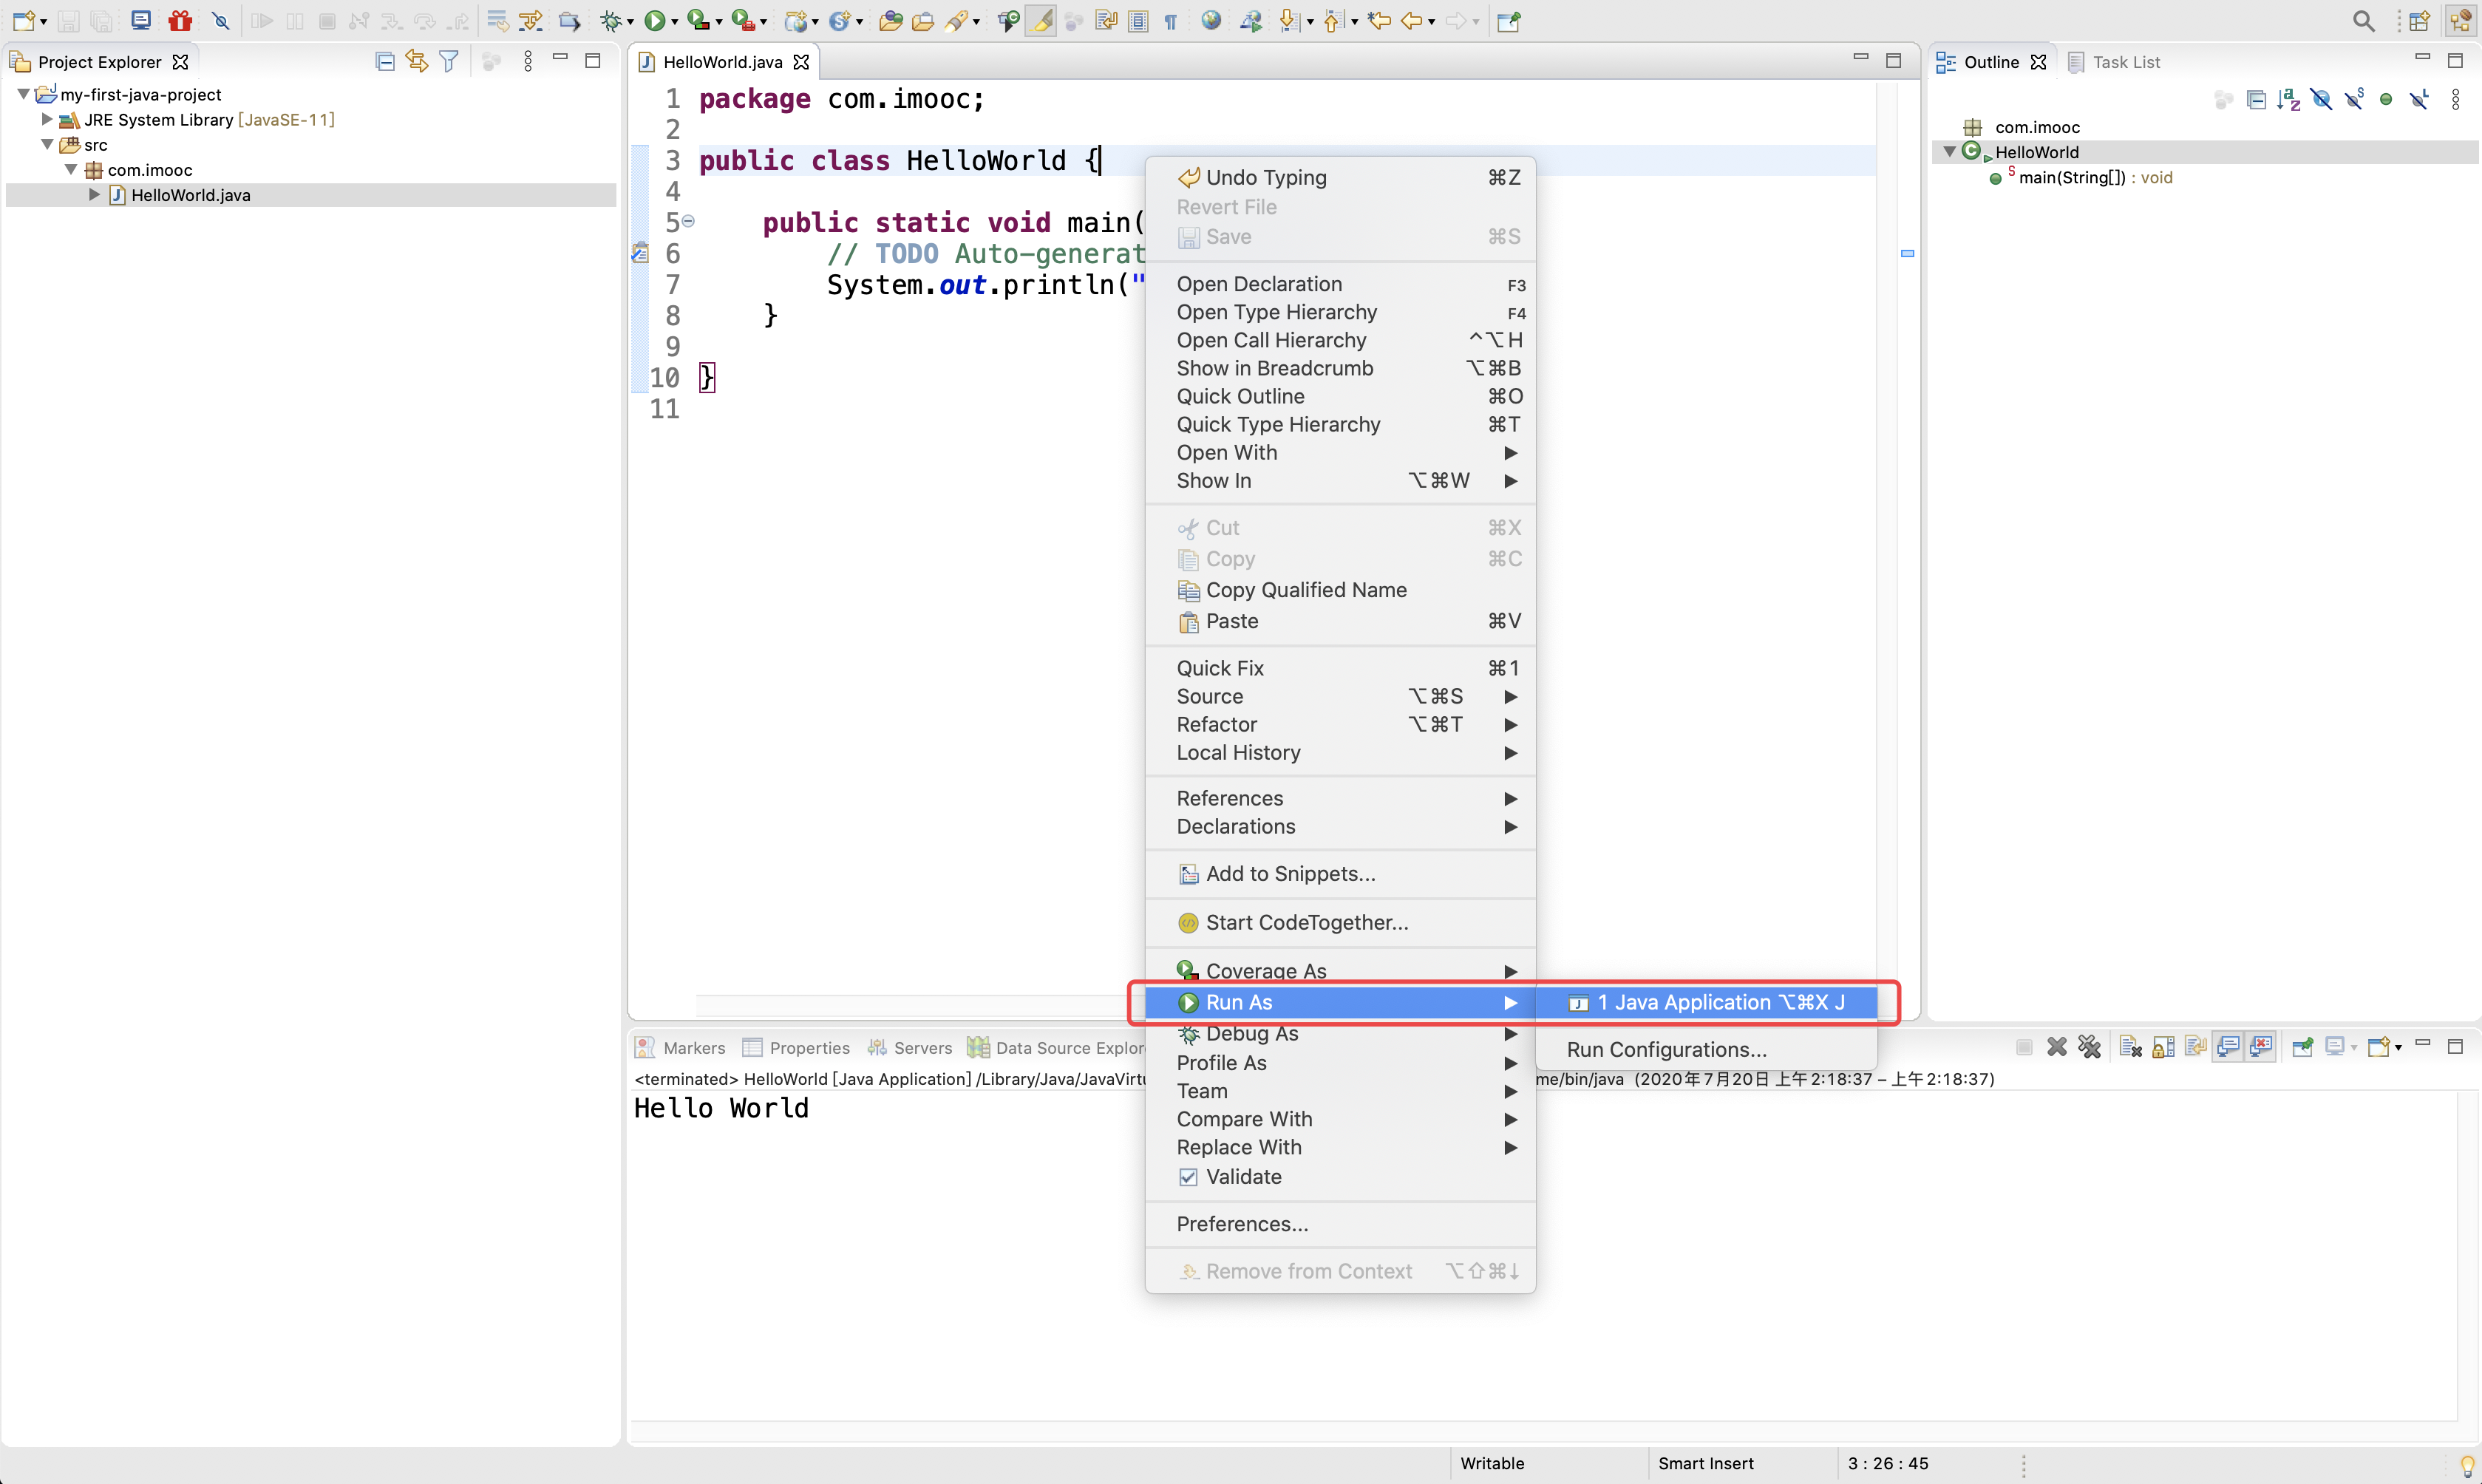Toggle Link with Editor in Project Explorer
2482x1484 pixels.
click(417, 62)
